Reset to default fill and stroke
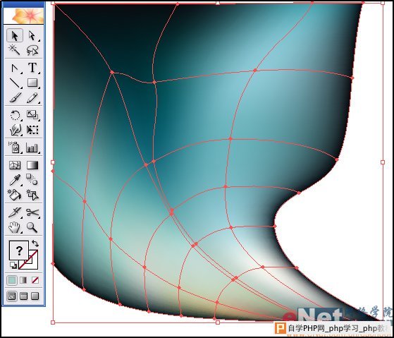The image size is (394, 338). click(13, 265)
